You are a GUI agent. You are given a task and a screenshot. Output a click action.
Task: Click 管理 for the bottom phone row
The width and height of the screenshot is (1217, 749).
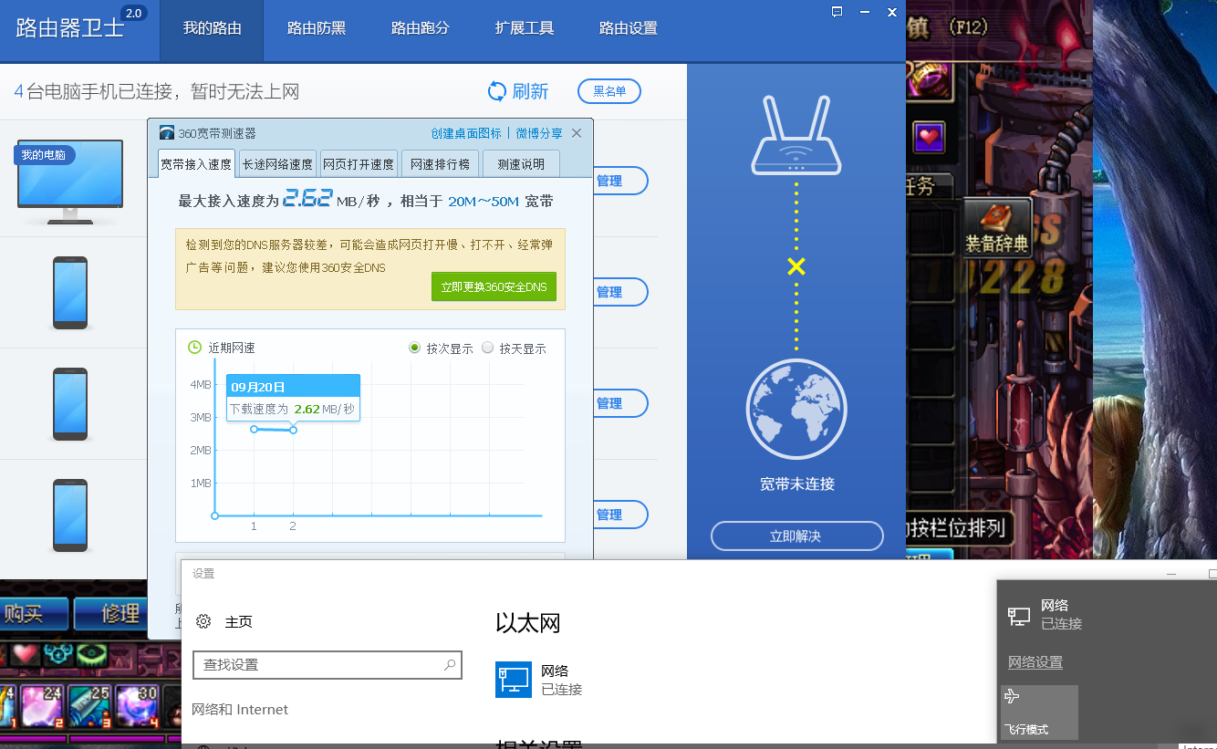click(619, 515)
